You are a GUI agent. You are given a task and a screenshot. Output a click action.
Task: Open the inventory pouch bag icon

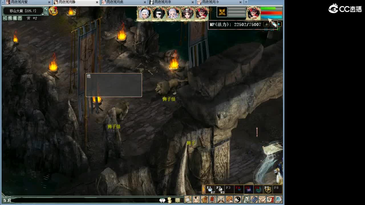[x=204, y=199]
